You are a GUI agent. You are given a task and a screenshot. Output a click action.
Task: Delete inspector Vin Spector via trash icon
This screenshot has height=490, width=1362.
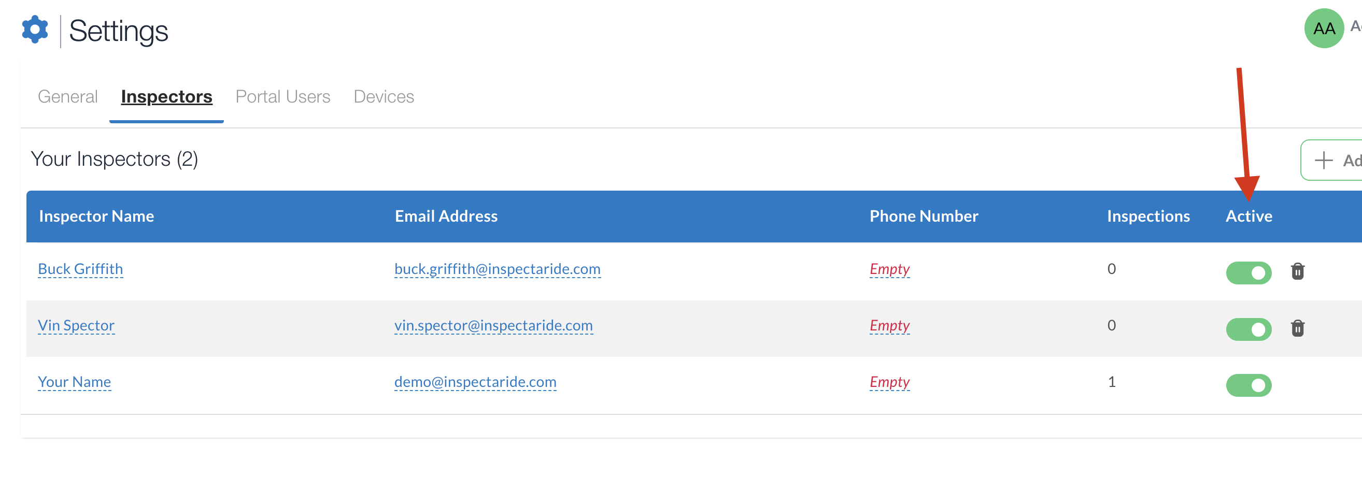pos(1298,328)
